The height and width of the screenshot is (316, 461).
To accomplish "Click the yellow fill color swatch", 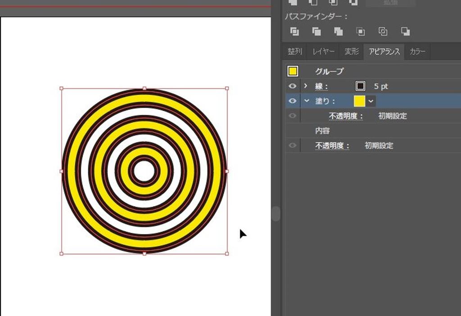I will [x=359, y=101].
